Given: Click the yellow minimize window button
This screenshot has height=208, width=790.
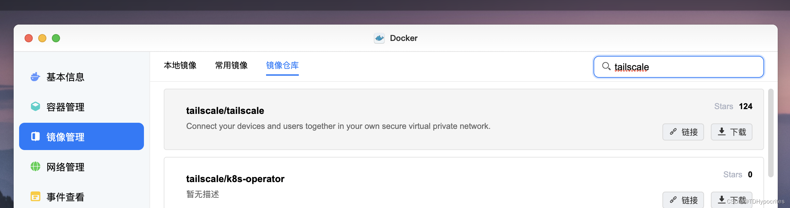Looking at the screenshot, I should [42, 38].
